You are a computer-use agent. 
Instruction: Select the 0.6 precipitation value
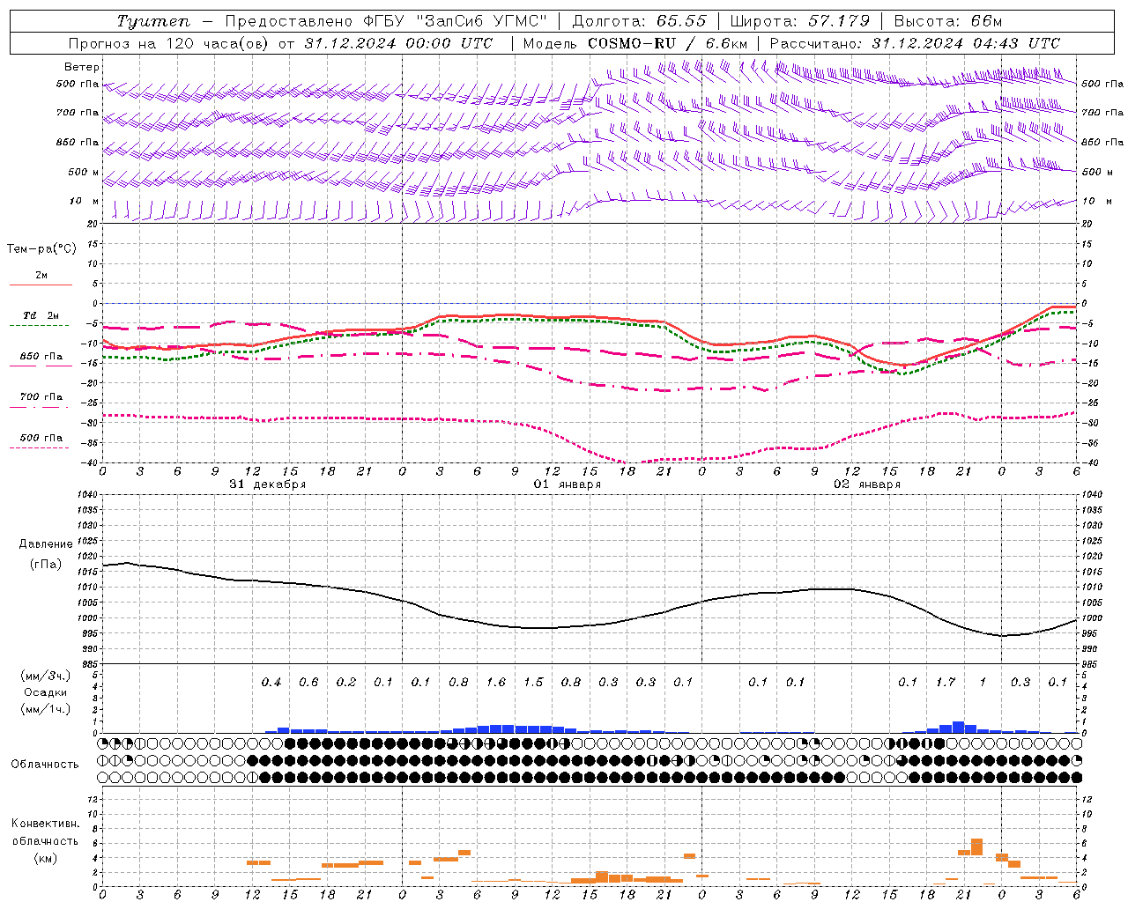[x=308, y=683]
